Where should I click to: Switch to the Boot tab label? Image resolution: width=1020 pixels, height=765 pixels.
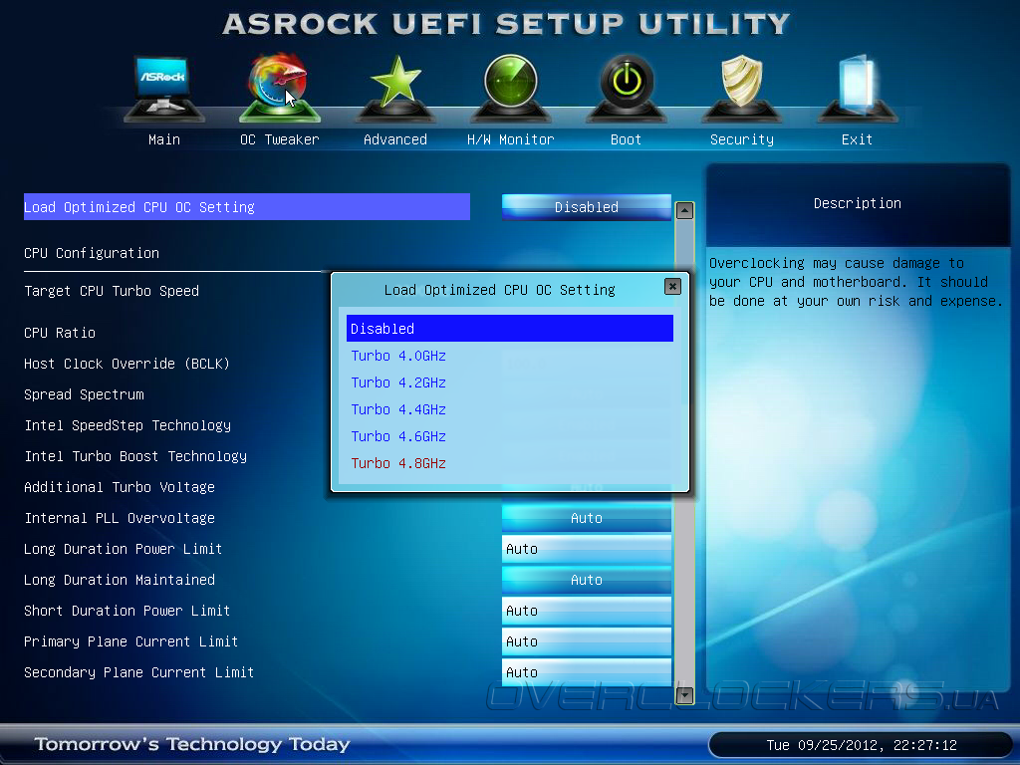pos(627,139)
